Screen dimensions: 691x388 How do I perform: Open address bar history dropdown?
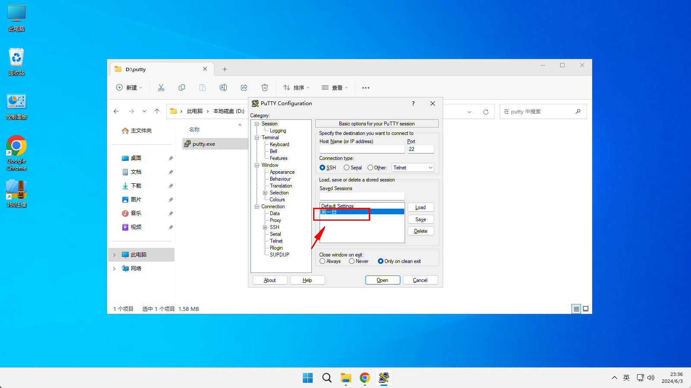469,112
